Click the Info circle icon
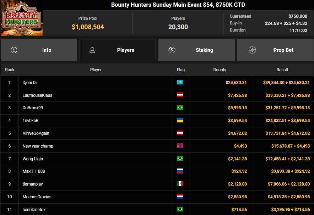 (14, 50)
